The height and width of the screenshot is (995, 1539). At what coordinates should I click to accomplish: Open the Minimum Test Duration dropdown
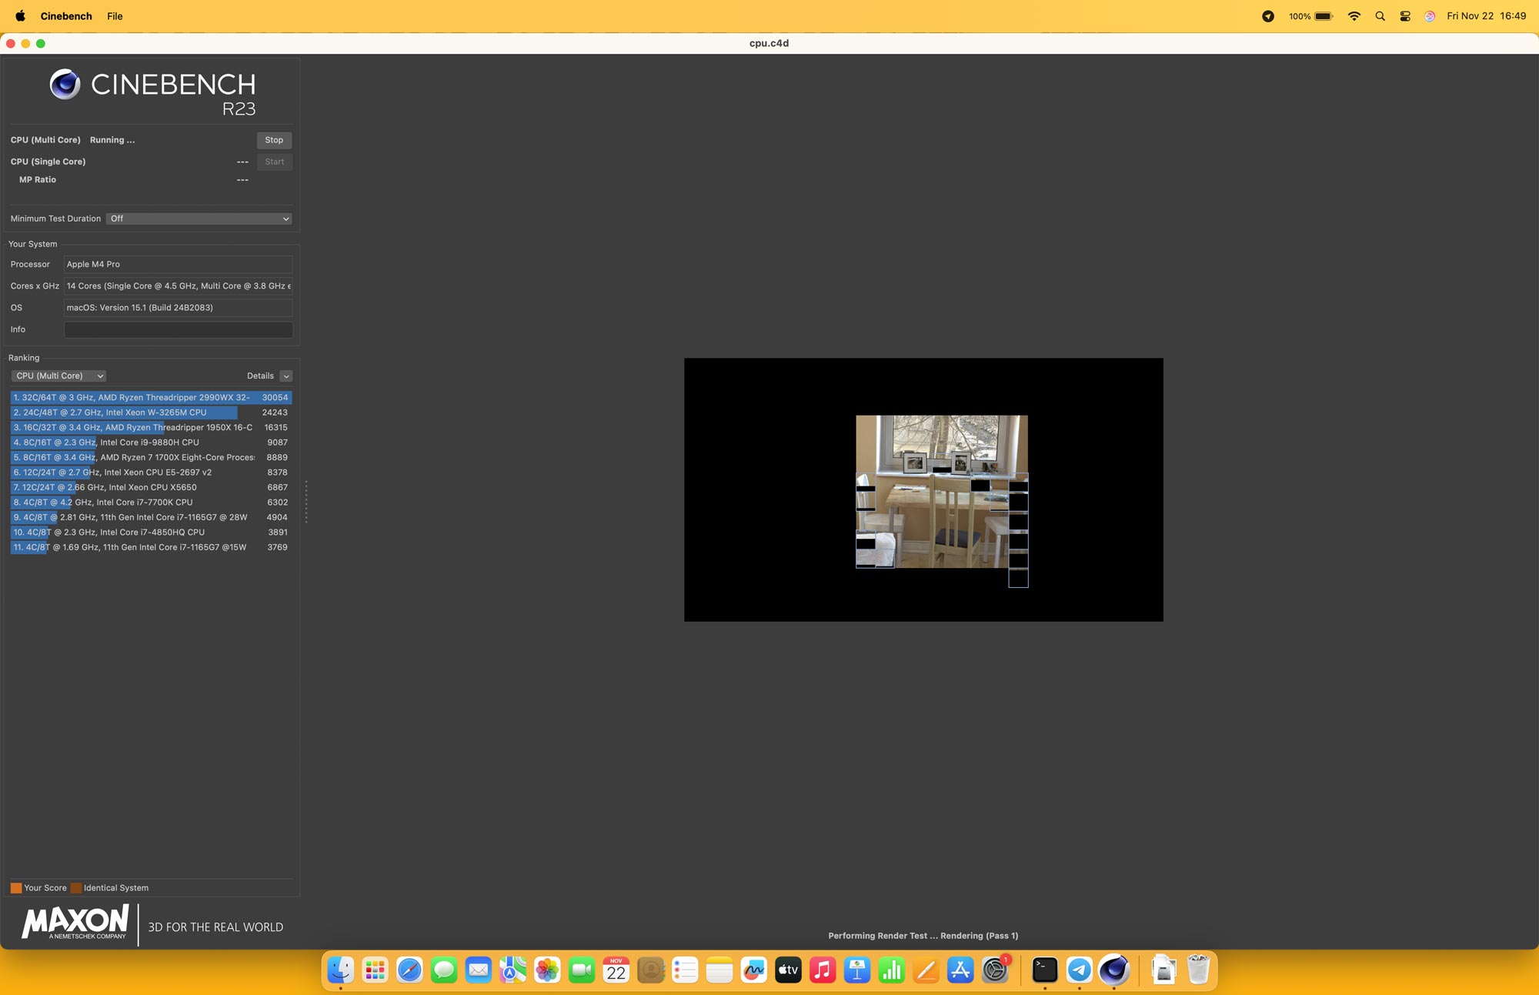(199, 219)
